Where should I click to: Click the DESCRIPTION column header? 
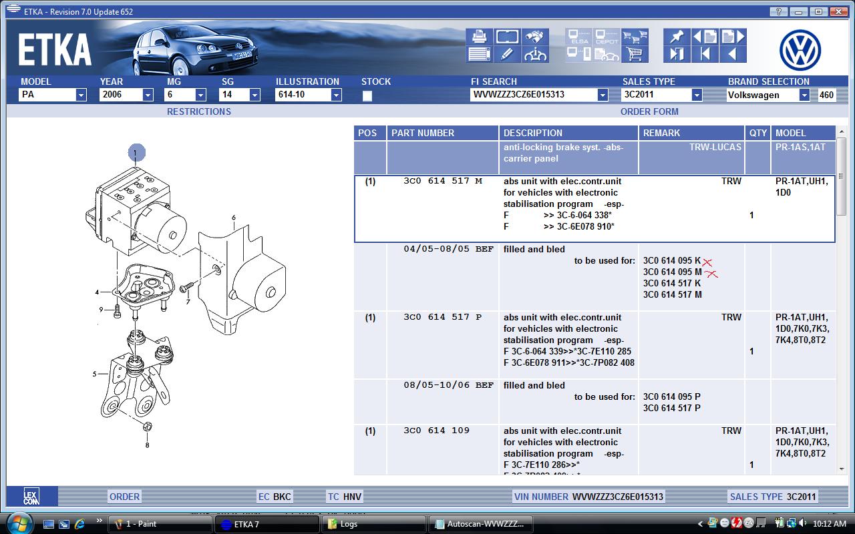click(568, 133)
